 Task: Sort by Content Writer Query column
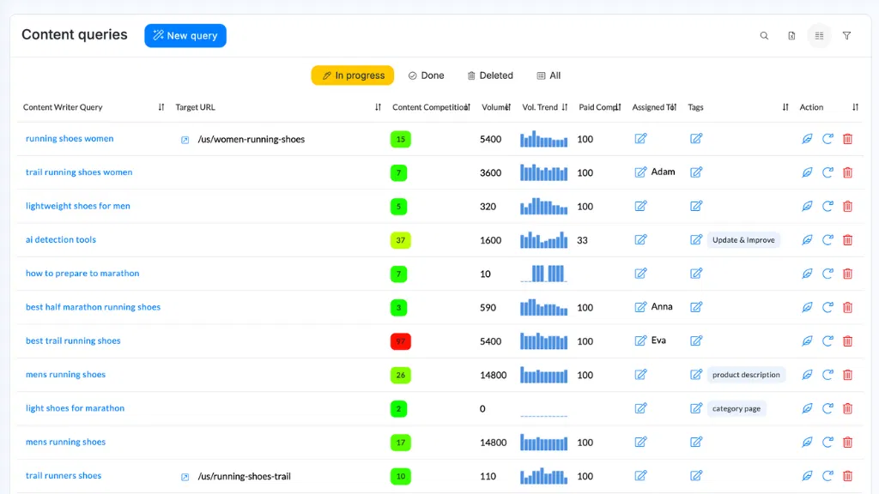point(161,107)
